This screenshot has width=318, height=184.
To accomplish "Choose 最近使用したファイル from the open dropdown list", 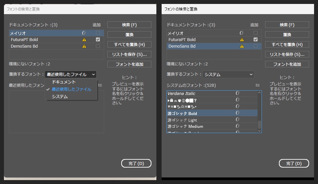I will 71,89.
